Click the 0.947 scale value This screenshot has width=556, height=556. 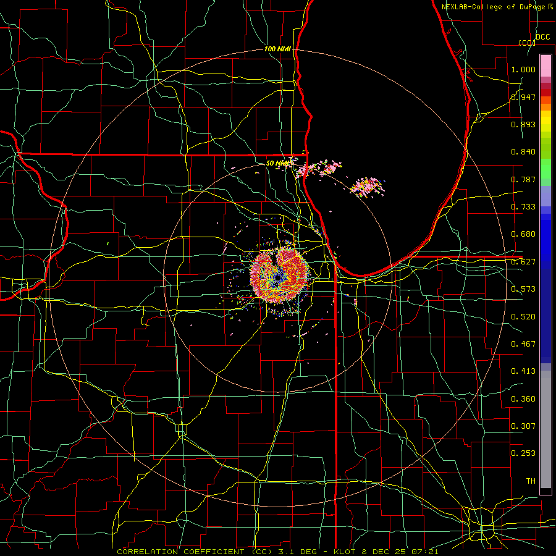coord(523,97)
